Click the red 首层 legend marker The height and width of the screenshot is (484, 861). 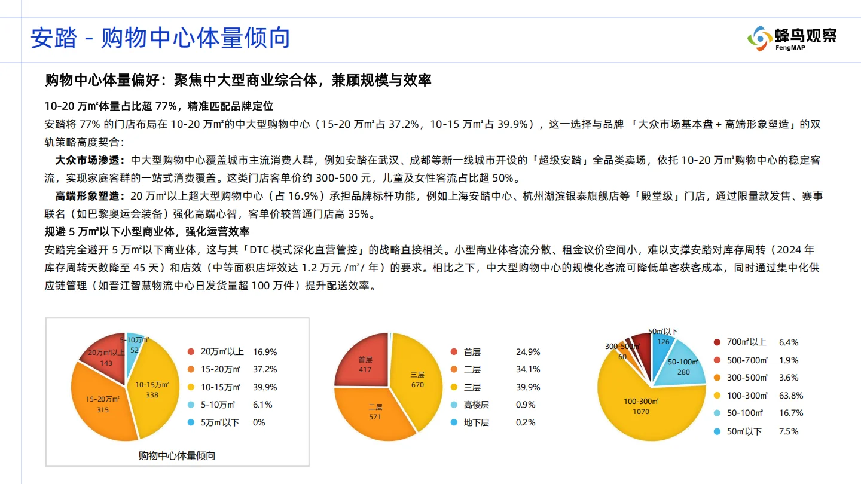coord(454,352)
